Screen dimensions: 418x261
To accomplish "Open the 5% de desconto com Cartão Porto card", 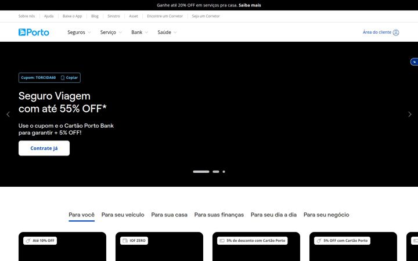I will 256,246.
